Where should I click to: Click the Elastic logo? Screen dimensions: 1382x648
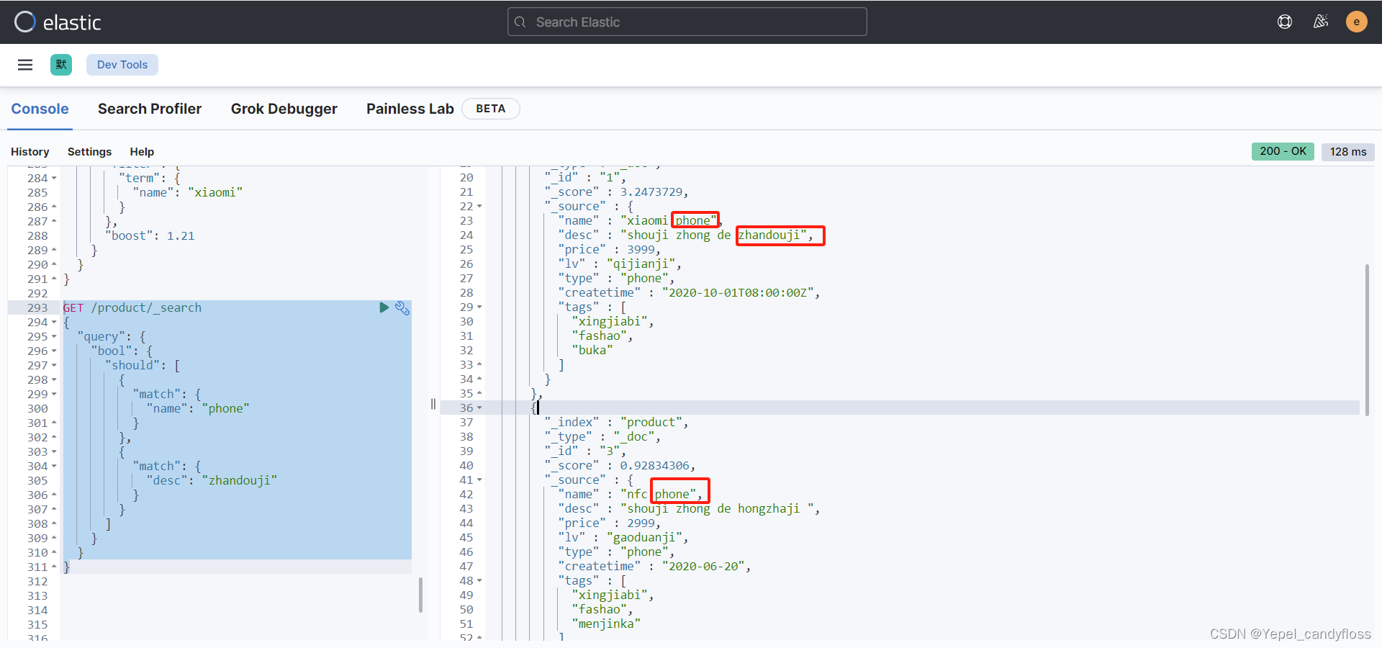58,22
